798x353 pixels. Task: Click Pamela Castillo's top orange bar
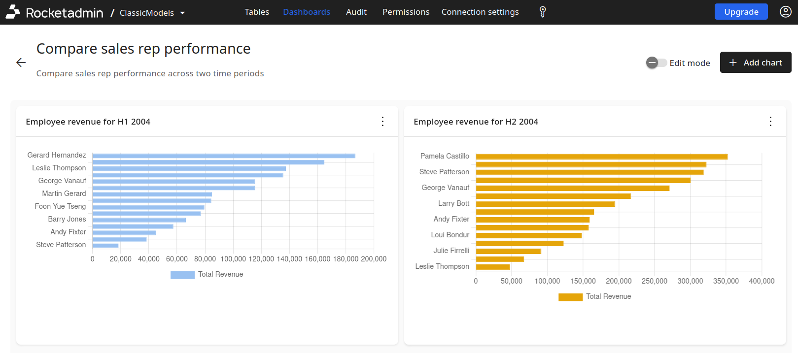[x=601, y=157]
